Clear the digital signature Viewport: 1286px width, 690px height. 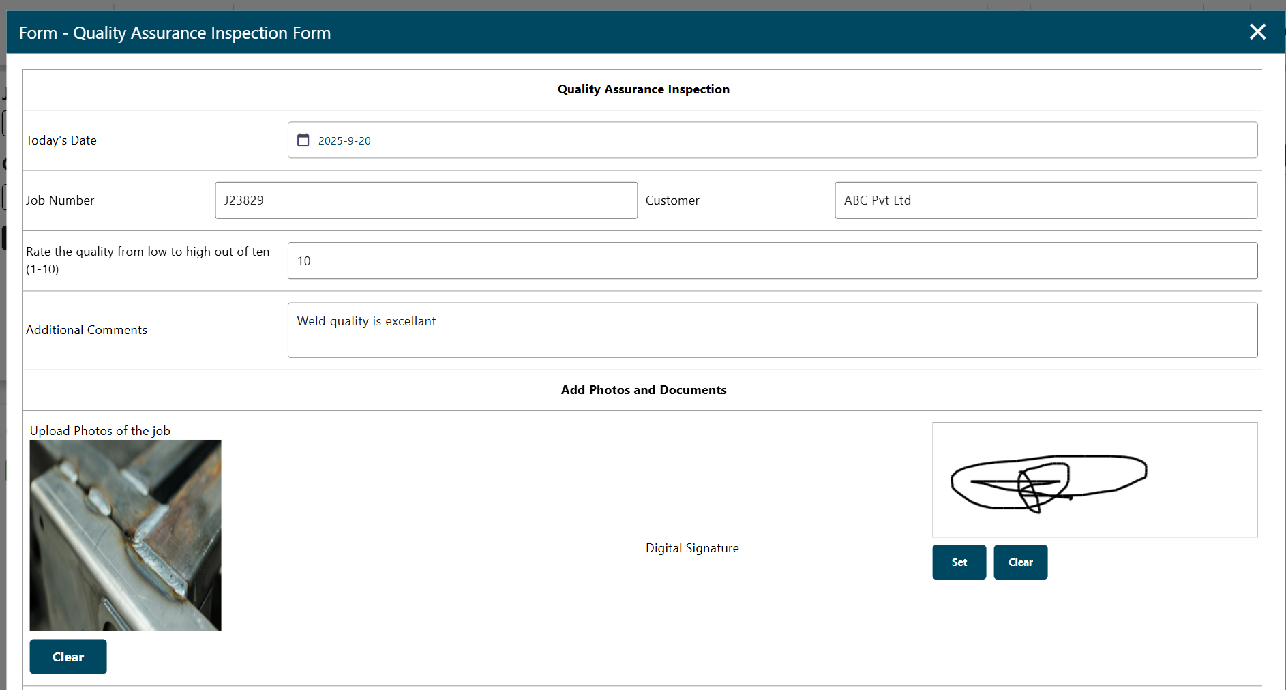[1020, 562]
